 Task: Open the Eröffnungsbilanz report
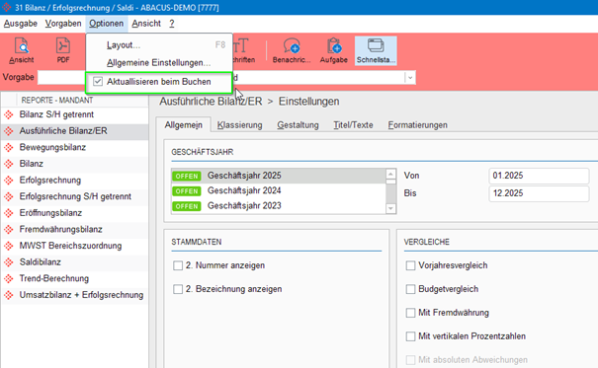pos(74,213)
